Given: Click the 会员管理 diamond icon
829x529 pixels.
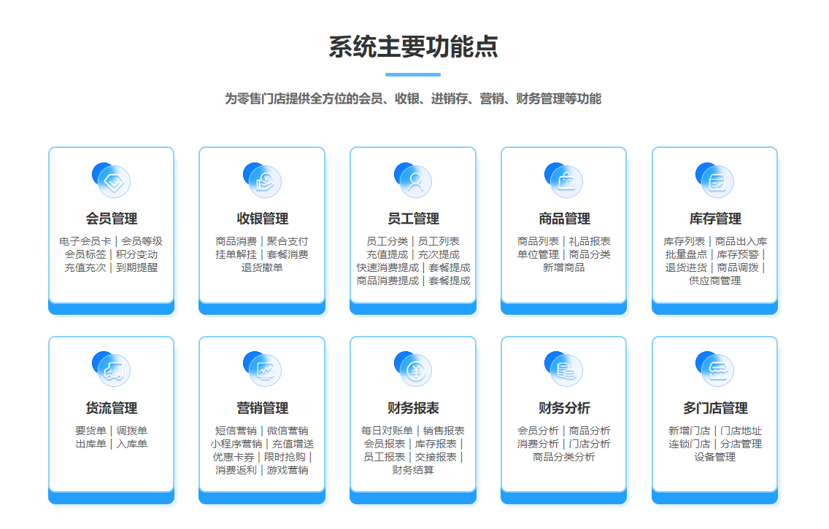Looking at the screenshot, I should [x=111, y=180].
